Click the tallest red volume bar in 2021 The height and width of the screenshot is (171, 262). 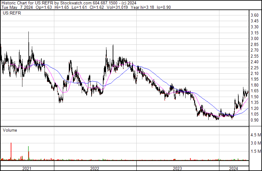click(11, 151)
